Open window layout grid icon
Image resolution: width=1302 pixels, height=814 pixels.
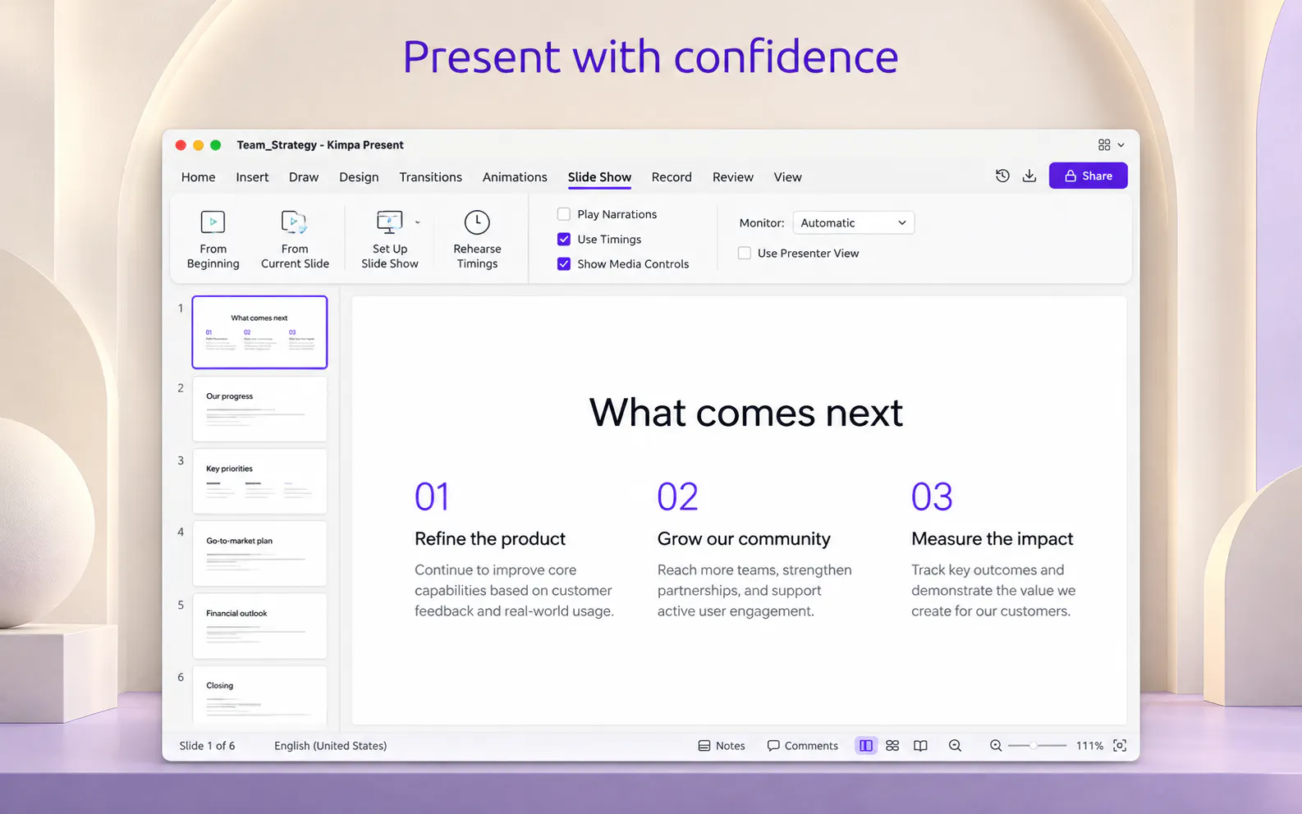(1104, 144)
